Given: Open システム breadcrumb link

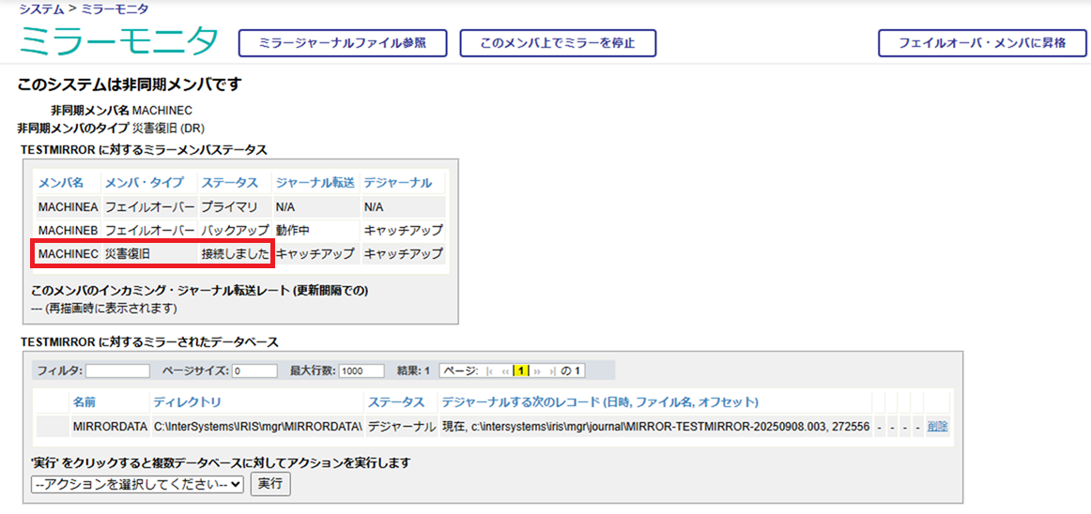Looking at the screenshot, I should tap(41, 8).
